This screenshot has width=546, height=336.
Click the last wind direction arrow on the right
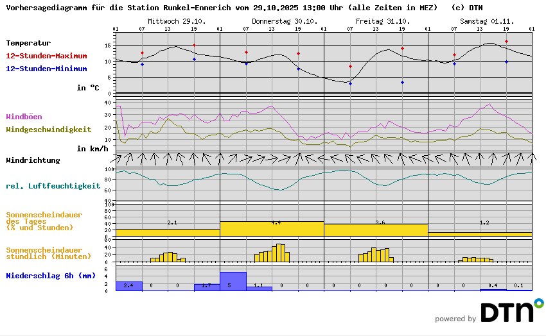pos(532,158)
